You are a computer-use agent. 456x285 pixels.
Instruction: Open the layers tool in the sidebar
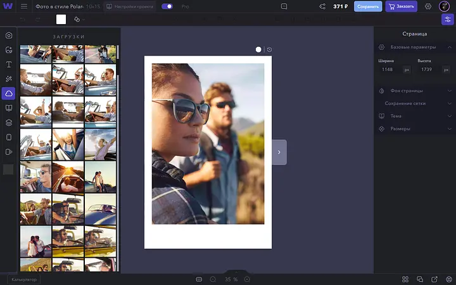(9, 123)
